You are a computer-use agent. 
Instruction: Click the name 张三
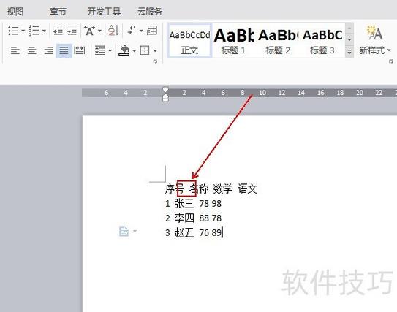pyautogui.click(x=184, y=203)
